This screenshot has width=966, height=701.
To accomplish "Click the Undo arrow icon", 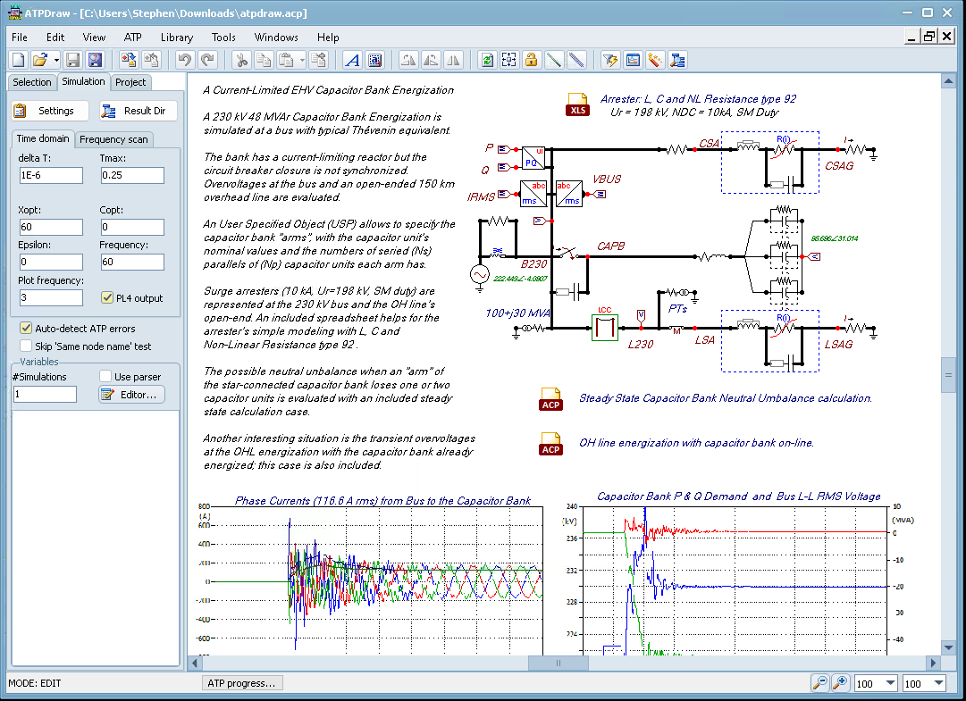I will 184,60.
